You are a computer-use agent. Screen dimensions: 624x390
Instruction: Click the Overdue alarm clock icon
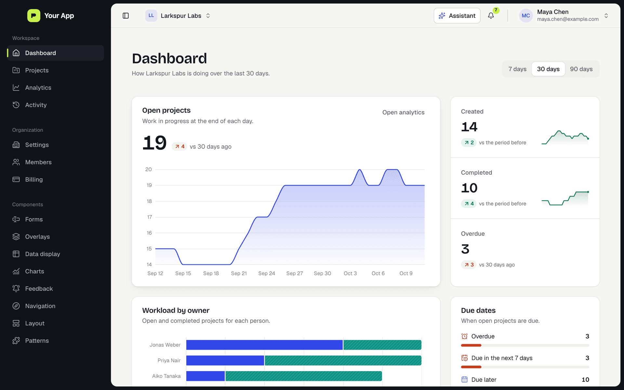(464, 336)
